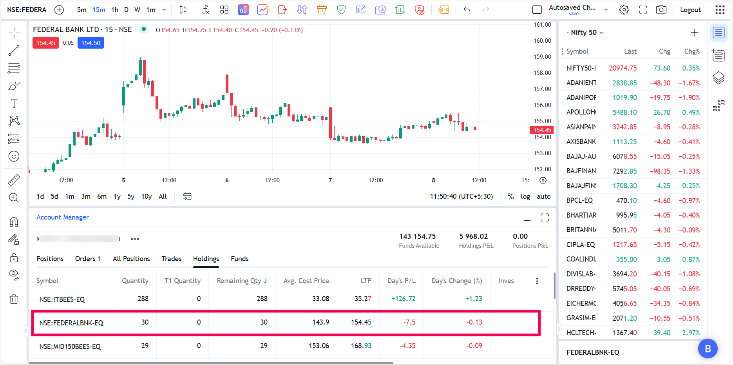The width and height of the screenshot is (733, 365).
Task: Open holdings table column settings menu
Action: (537, 281)
